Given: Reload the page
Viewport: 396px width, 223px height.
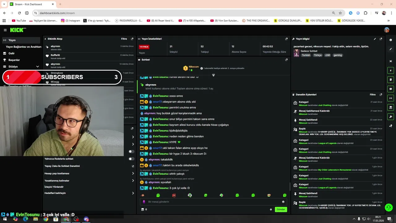Looking at the screenshot, I should (19, 13).
